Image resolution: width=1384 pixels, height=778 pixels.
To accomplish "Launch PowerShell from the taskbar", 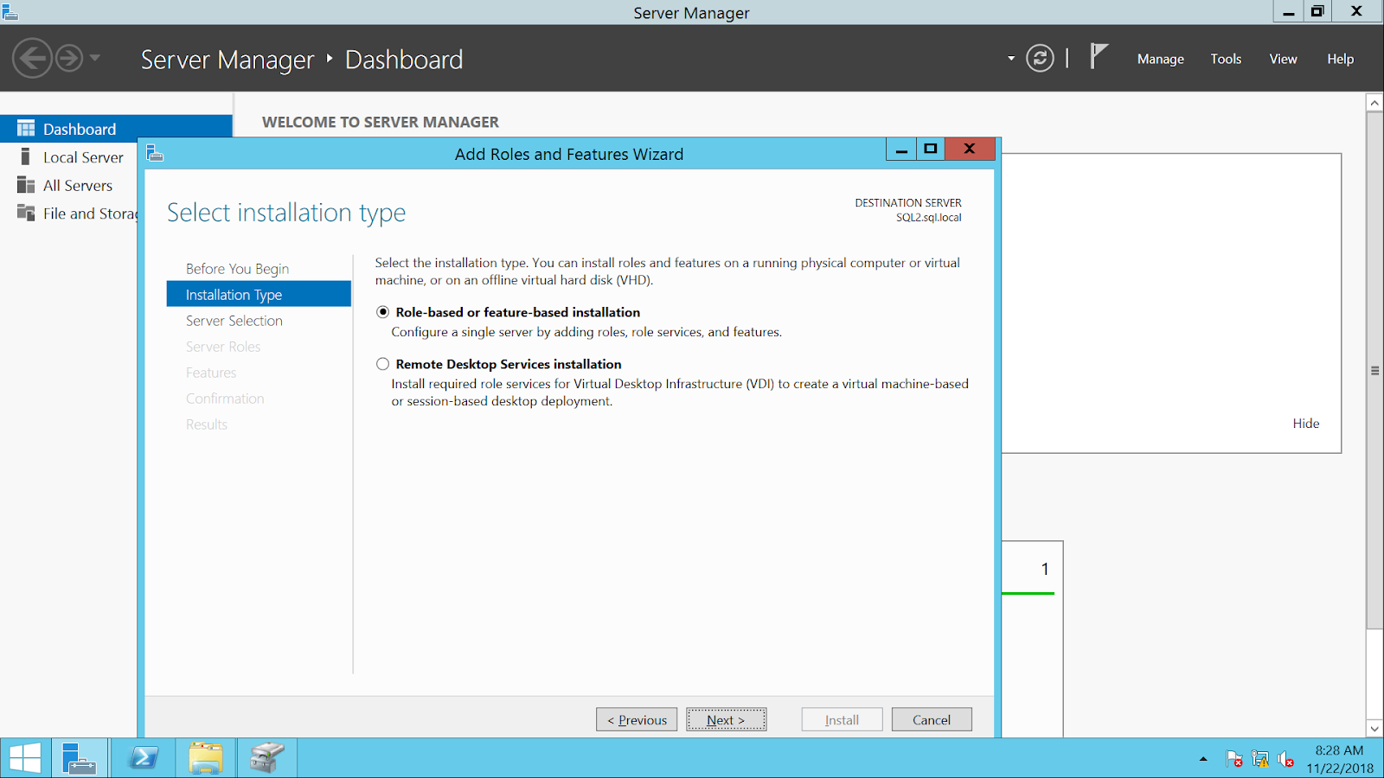I will [144, 758].
